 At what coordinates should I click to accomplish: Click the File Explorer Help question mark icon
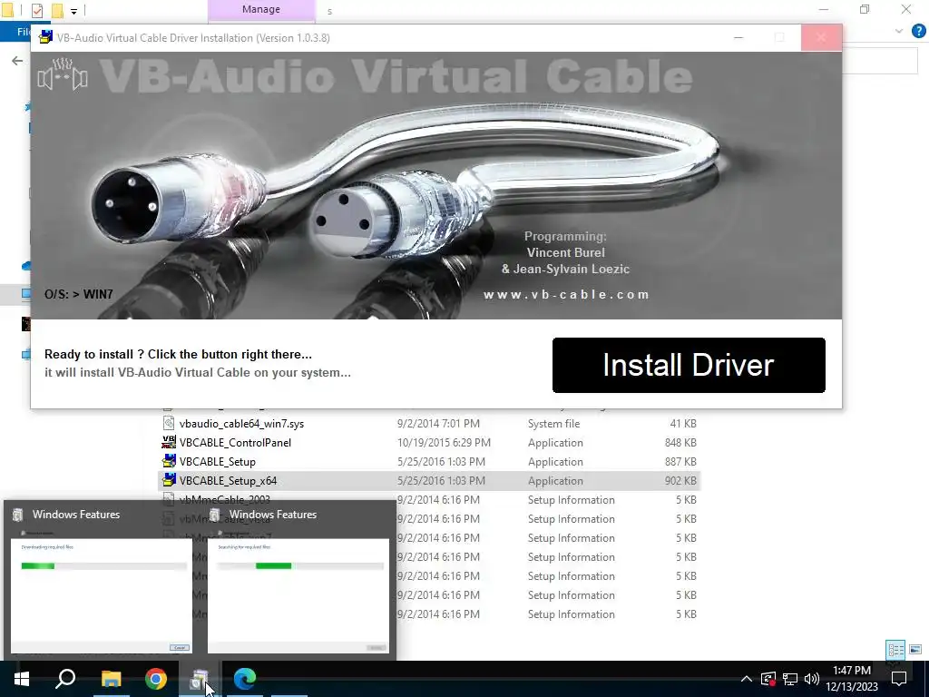pyautogui.click(x=918, y=31)
